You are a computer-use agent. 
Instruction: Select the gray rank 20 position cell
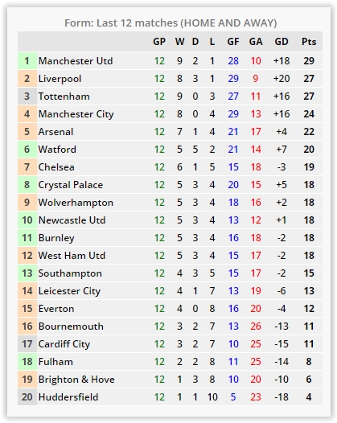[27, 396]
